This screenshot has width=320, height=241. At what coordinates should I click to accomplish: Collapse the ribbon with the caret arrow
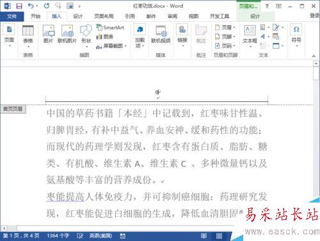314,56
